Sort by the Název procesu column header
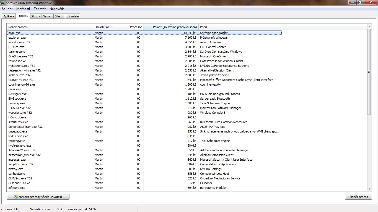378x212 pixels. coord(50,27)
